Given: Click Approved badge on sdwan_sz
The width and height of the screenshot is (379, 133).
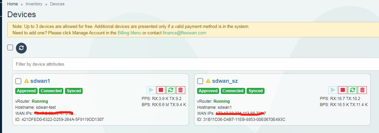Looking at the screenshot, I should tap(208, 91).
